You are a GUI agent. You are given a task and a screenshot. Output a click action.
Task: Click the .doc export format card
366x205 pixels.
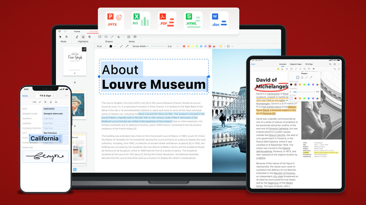click(219, 21)
